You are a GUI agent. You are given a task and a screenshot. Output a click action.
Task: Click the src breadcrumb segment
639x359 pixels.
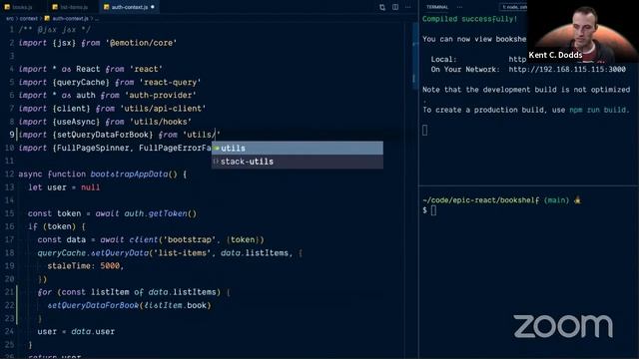9,18
